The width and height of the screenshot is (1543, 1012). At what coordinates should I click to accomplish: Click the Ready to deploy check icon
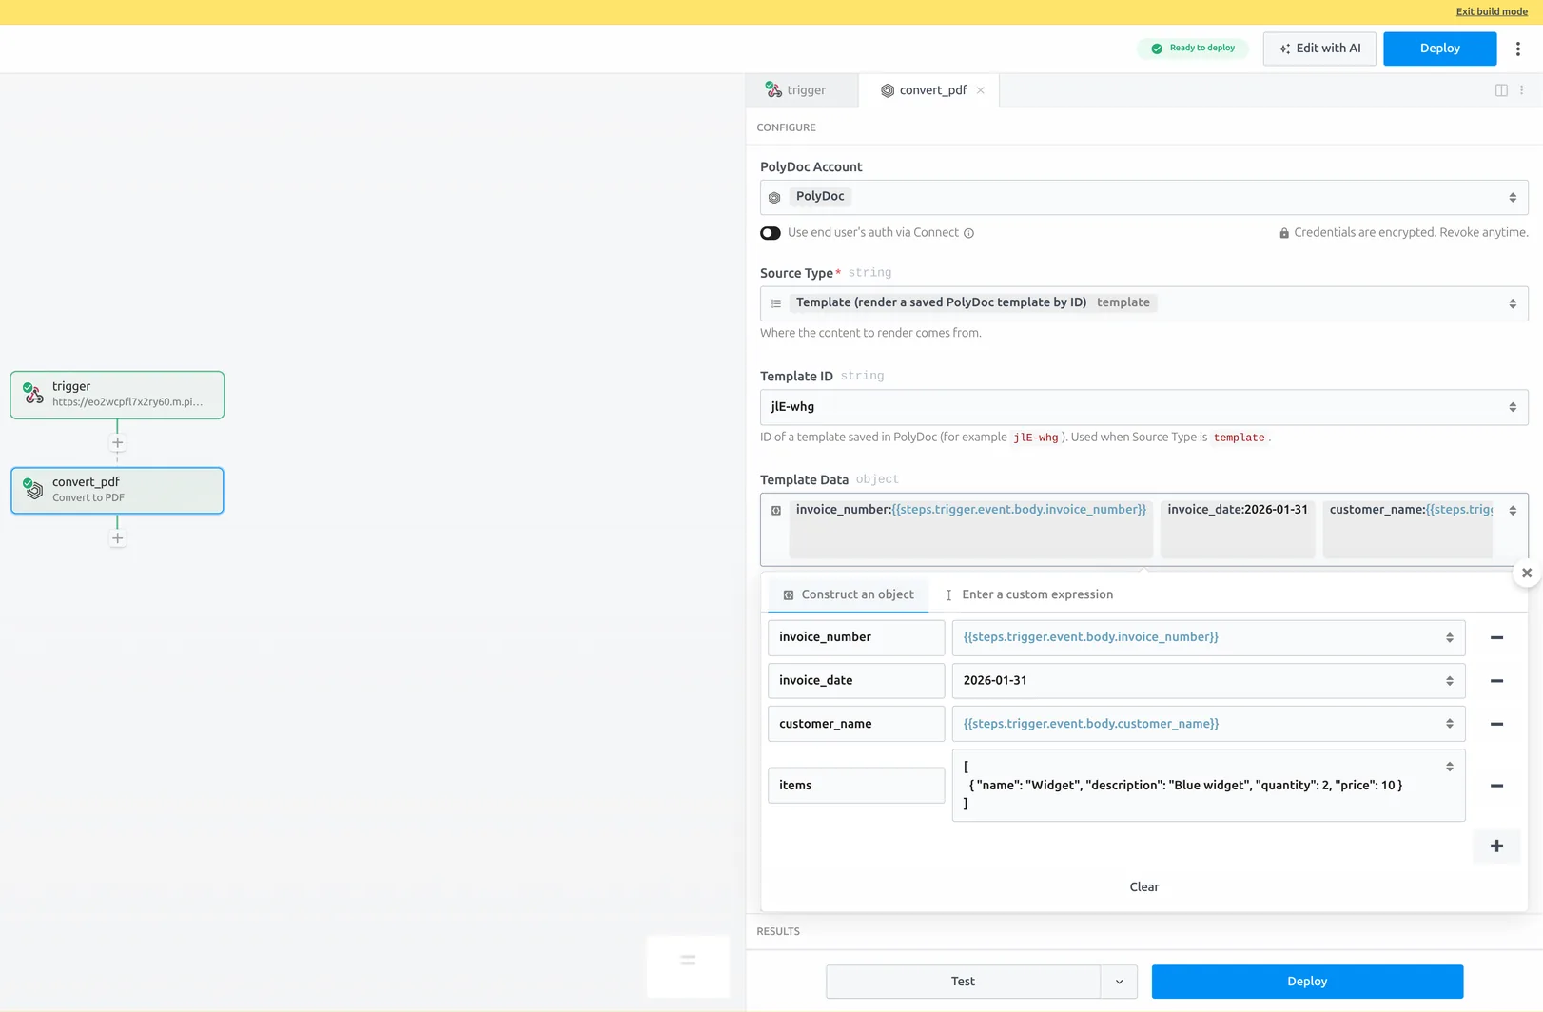coord(1157,49)
